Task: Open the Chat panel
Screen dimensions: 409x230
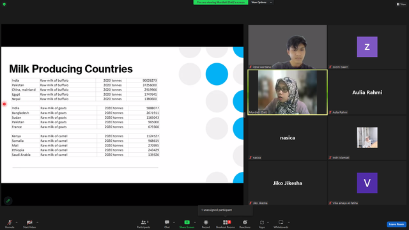Action: pos(167,224)
